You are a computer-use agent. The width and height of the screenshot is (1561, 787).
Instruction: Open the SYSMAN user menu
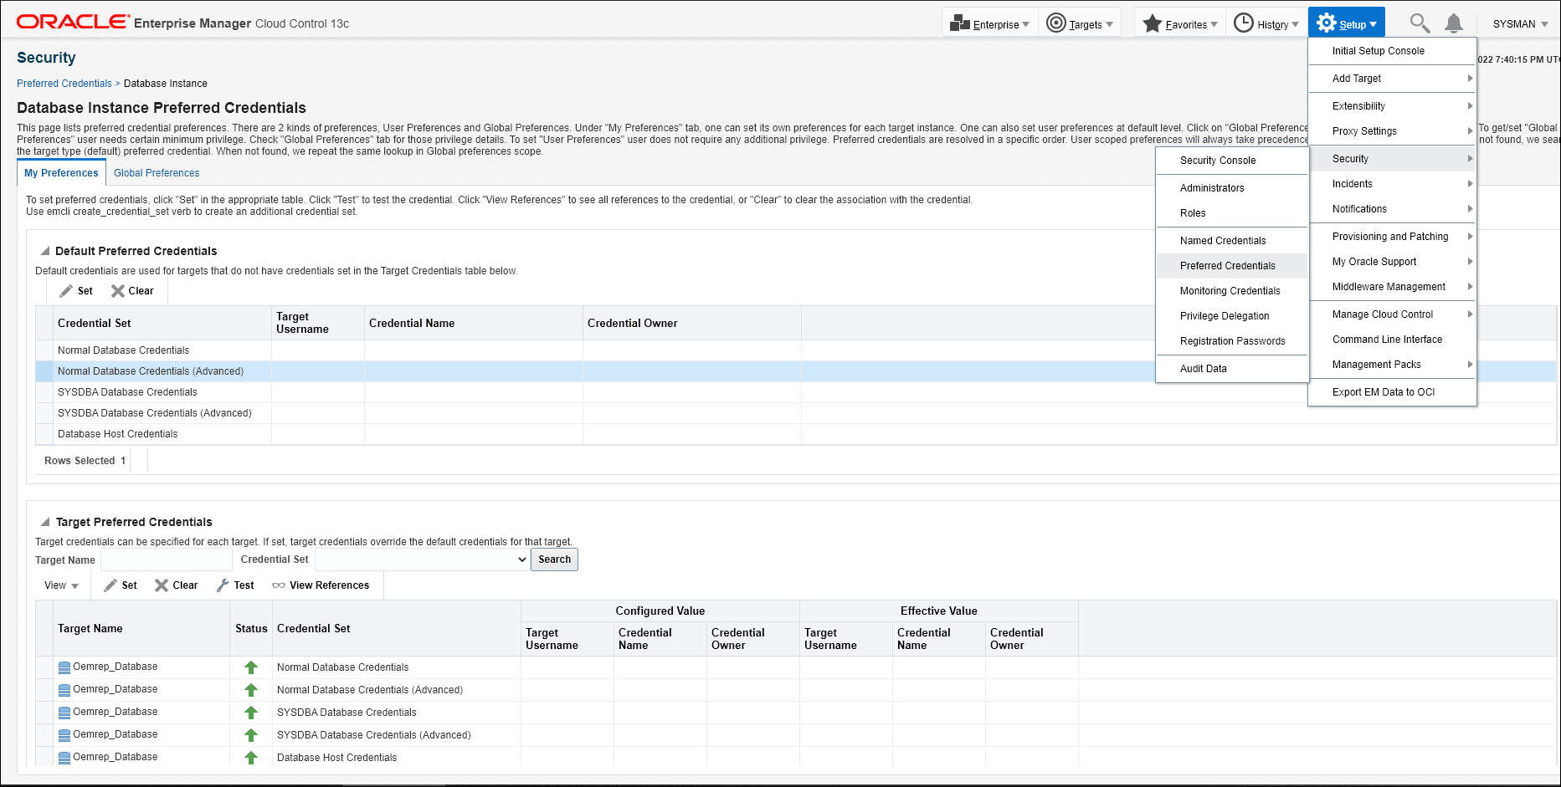pos(1520,24)
